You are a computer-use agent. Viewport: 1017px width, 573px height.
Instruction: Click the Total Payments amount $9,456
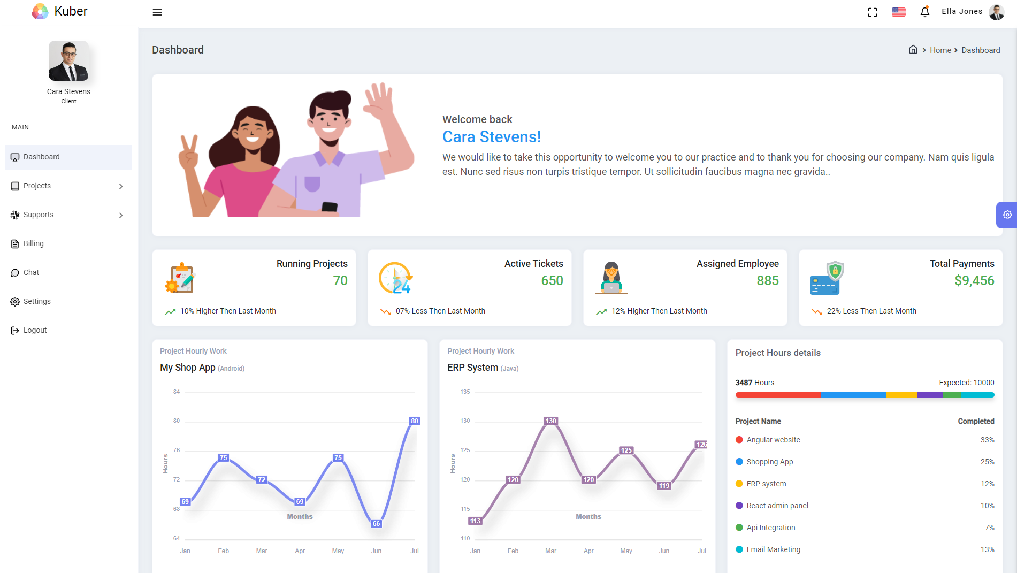tap(974, 281)
